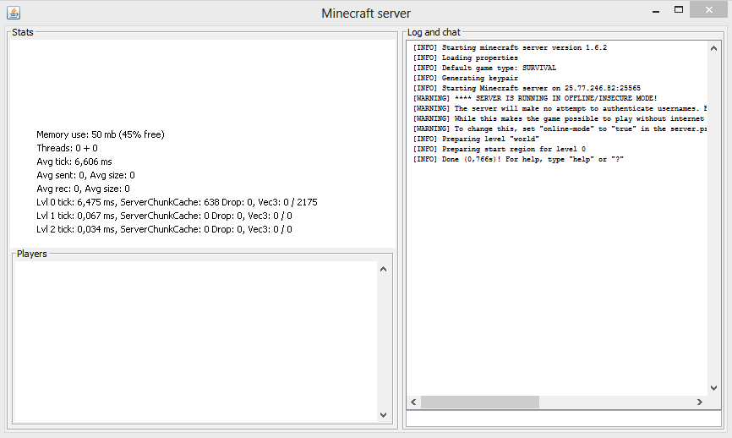Click the log panel scroll-up arrow

tap(713, 48)
